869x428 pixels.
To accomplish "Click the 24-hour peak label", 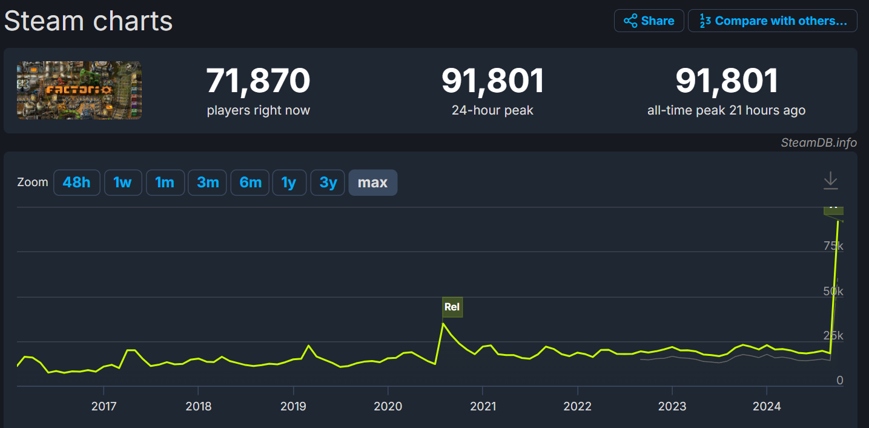I will tap(492, 110).
